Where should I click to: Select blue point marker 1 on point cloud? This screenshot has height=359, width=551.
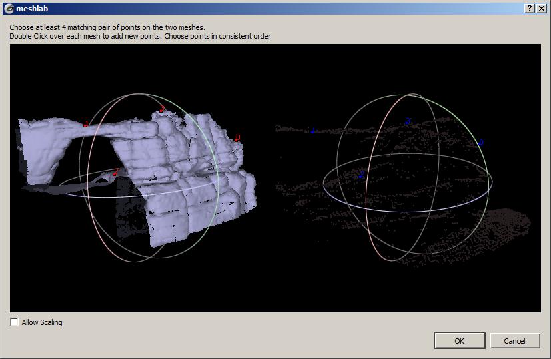point(313,131)
